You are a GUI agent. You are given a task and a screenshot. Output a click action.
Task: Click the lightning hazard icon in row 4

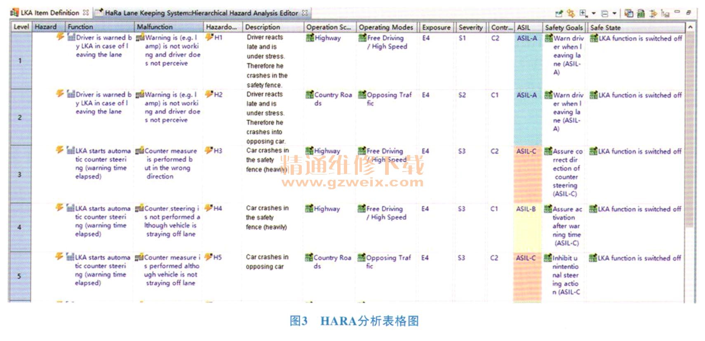coord(59,207)
